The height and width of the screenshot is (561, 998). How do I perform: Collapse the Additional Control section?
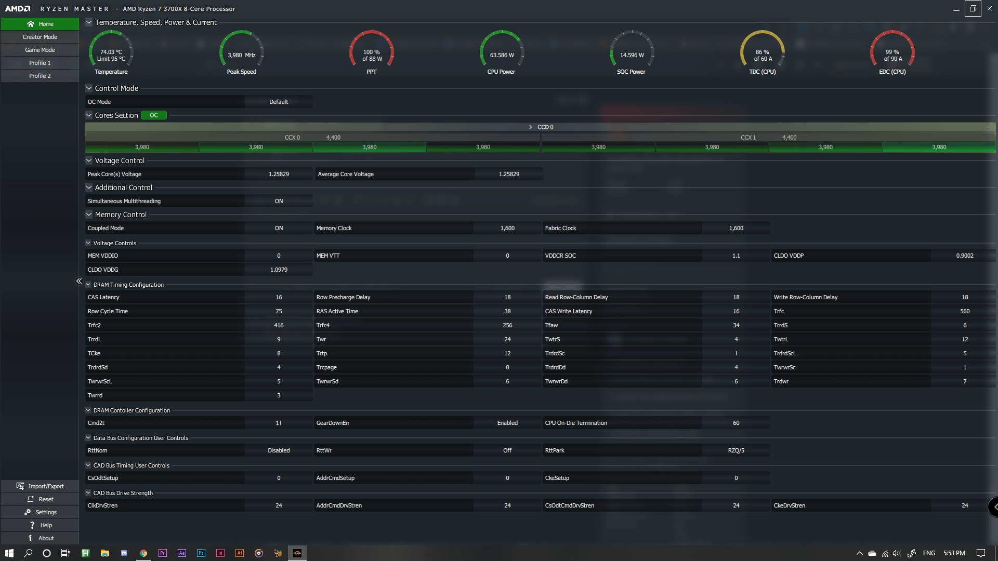[x=89, y=188]
